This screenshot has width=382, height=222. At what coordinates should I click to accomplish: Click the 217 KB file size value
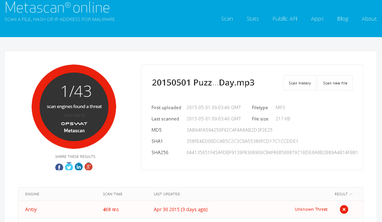pyautogui.click(x=283, y=119)
